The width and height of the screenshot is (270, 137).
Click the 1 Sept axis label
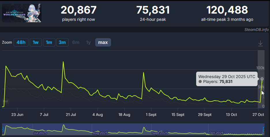tap(151, 114)
